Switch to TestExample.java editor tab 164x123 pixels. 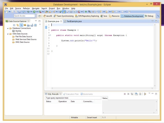tap(74, 21)
